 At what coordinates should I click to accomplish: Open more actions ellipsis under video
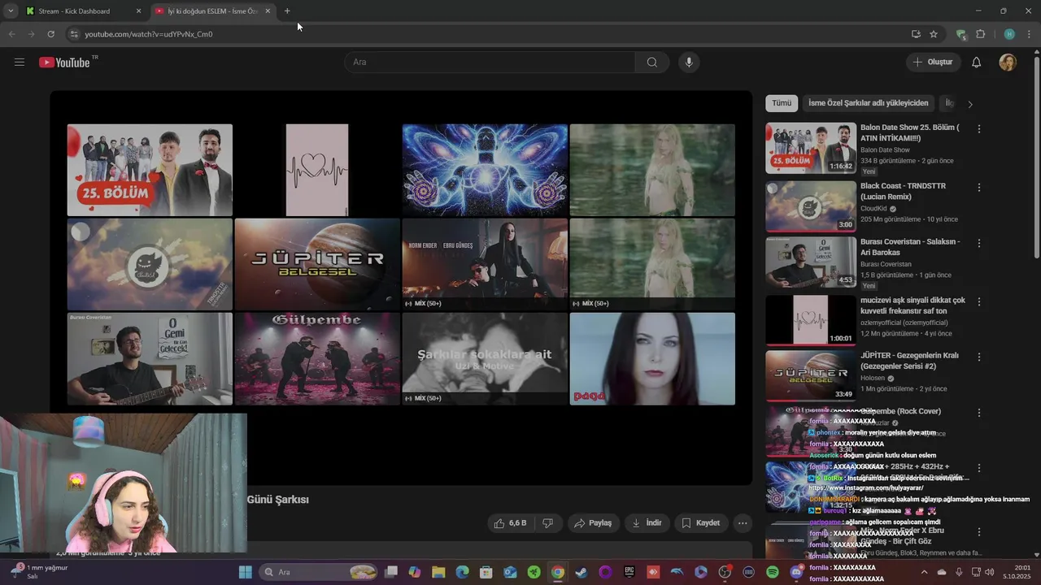743,523
